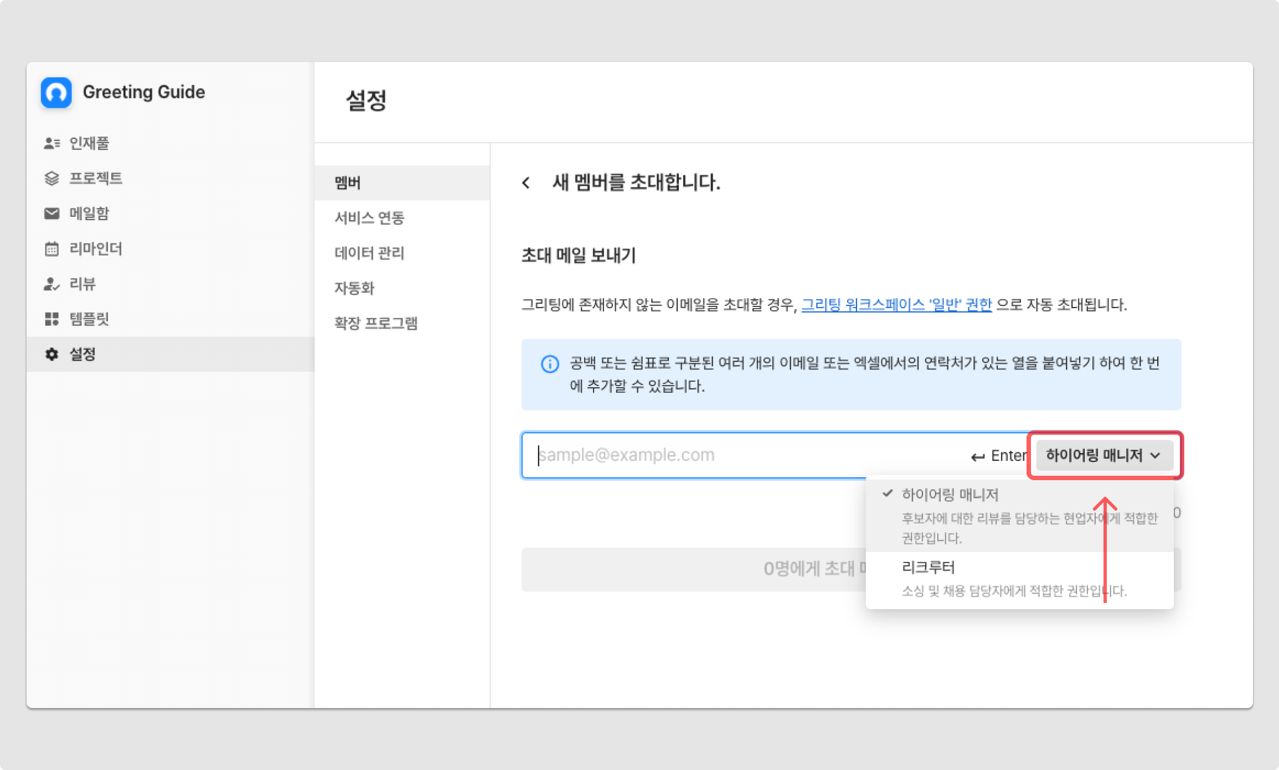Image resolution: width=1279 pixels, height=770 pixels.
Task: Open 리뷰 person-check icon
Action: point(51,284)
